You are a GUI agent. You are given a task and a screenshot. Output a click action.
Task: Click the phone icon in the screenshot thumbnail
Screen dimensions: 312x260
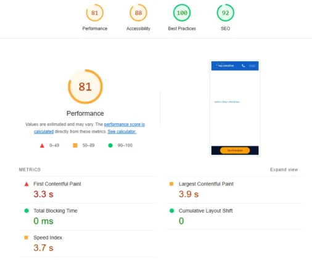pos(244,66)
